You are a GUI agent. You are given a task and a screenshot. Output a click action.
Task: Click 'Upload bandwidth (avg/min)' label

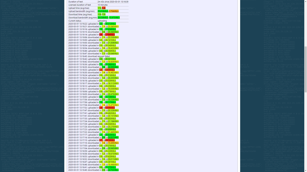(x=81, y=11)
